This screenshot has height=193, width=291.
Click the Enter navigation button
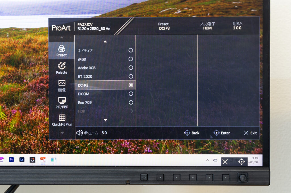pyautogui.click(x=221, y=133)
